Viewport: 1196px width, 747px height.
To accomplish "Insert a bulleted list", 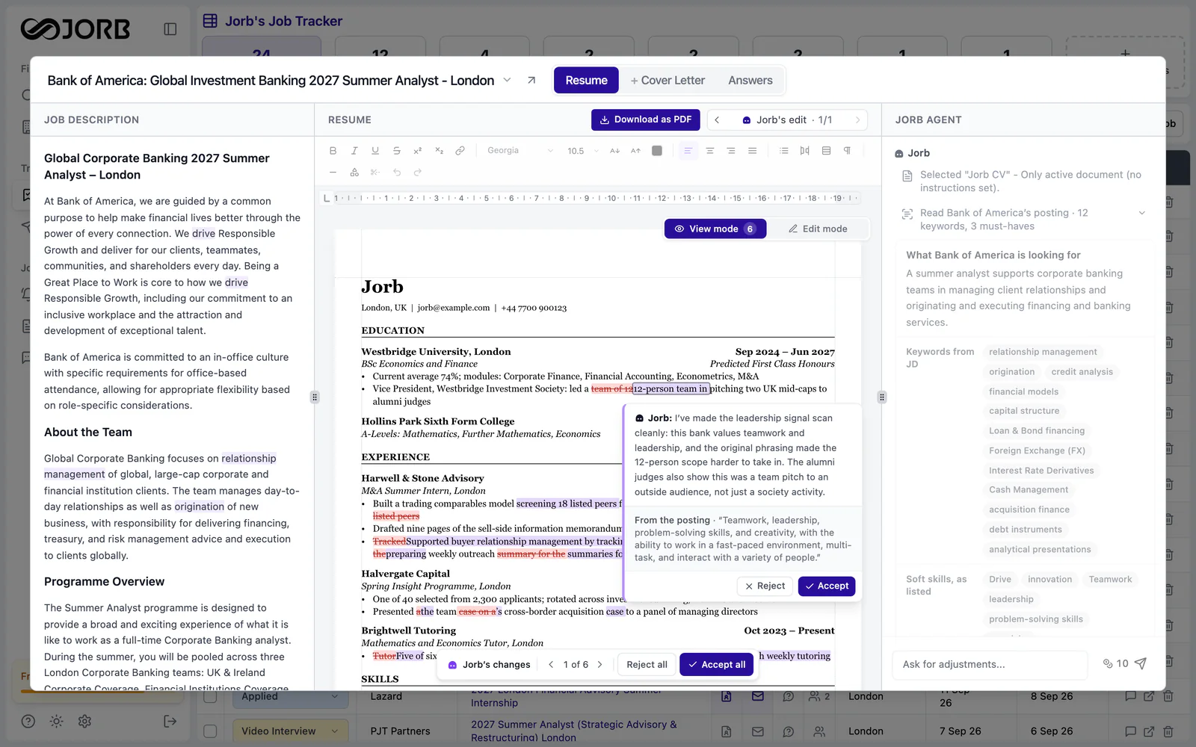I will 783,151.
